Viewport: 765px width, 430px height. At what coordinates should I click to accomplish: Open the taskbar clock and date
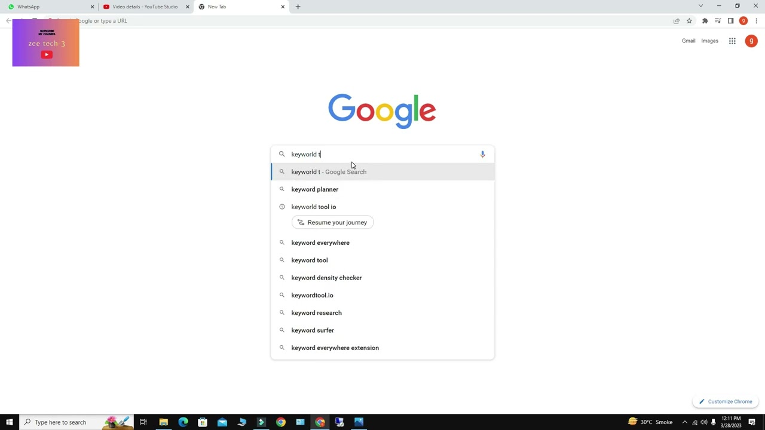pyautogui.click(x=731, y=422)
